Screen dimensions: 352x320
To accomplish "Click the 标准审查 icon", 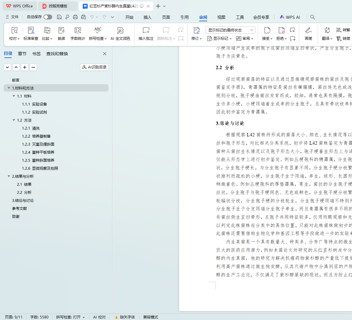I will (31, 34).
